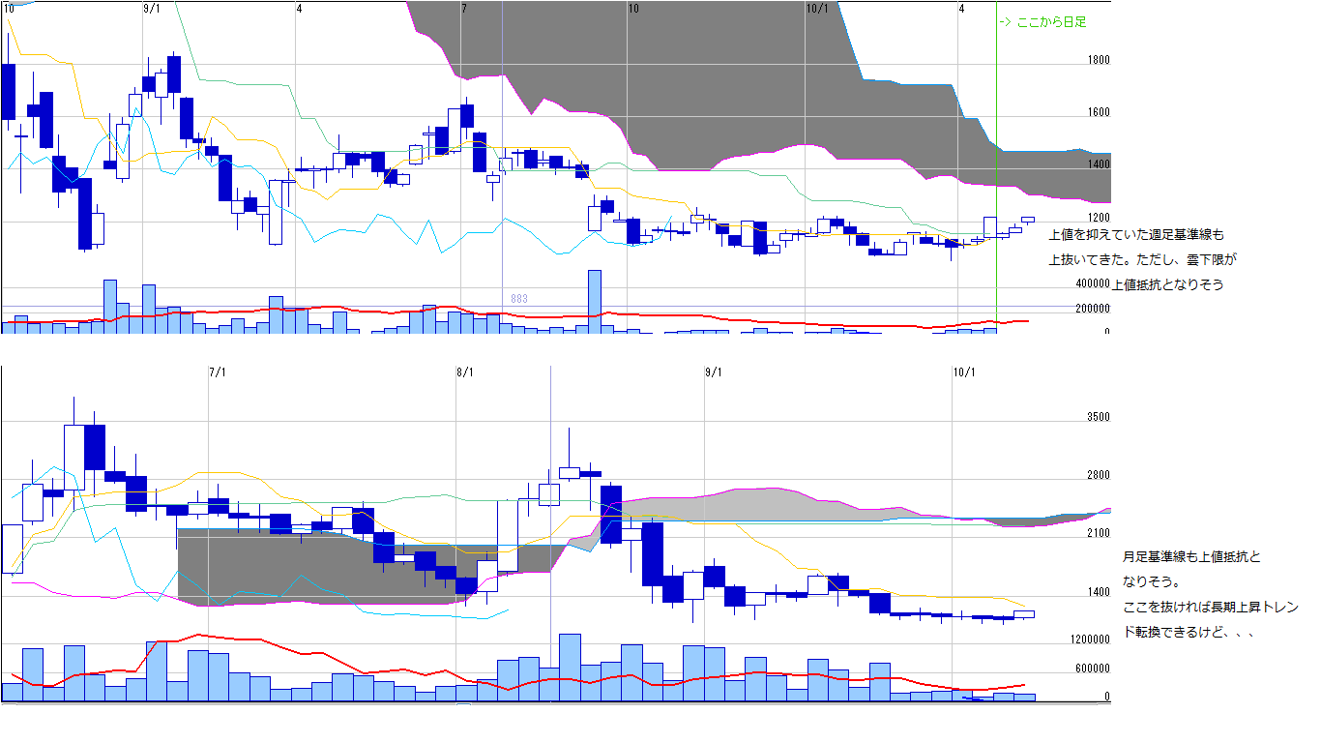Select the "月足基準線も上値抵抗と" annotation text
Screen dimensions: 1321x743
click(1191, 557)
